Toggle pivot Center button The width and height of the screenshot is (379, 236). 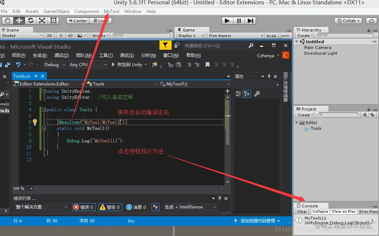(x=78, y=21)
